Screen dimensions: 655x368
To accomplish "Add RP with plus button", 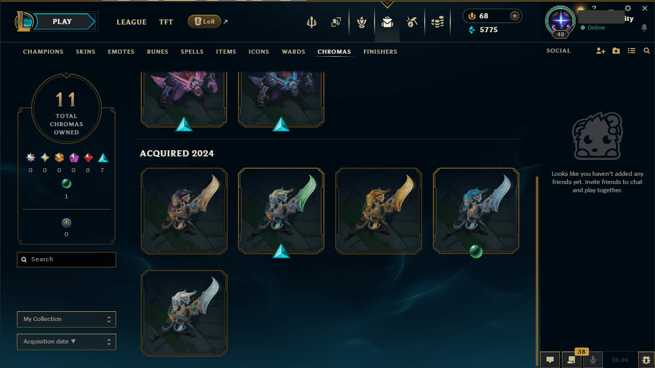I will point(515,16).
